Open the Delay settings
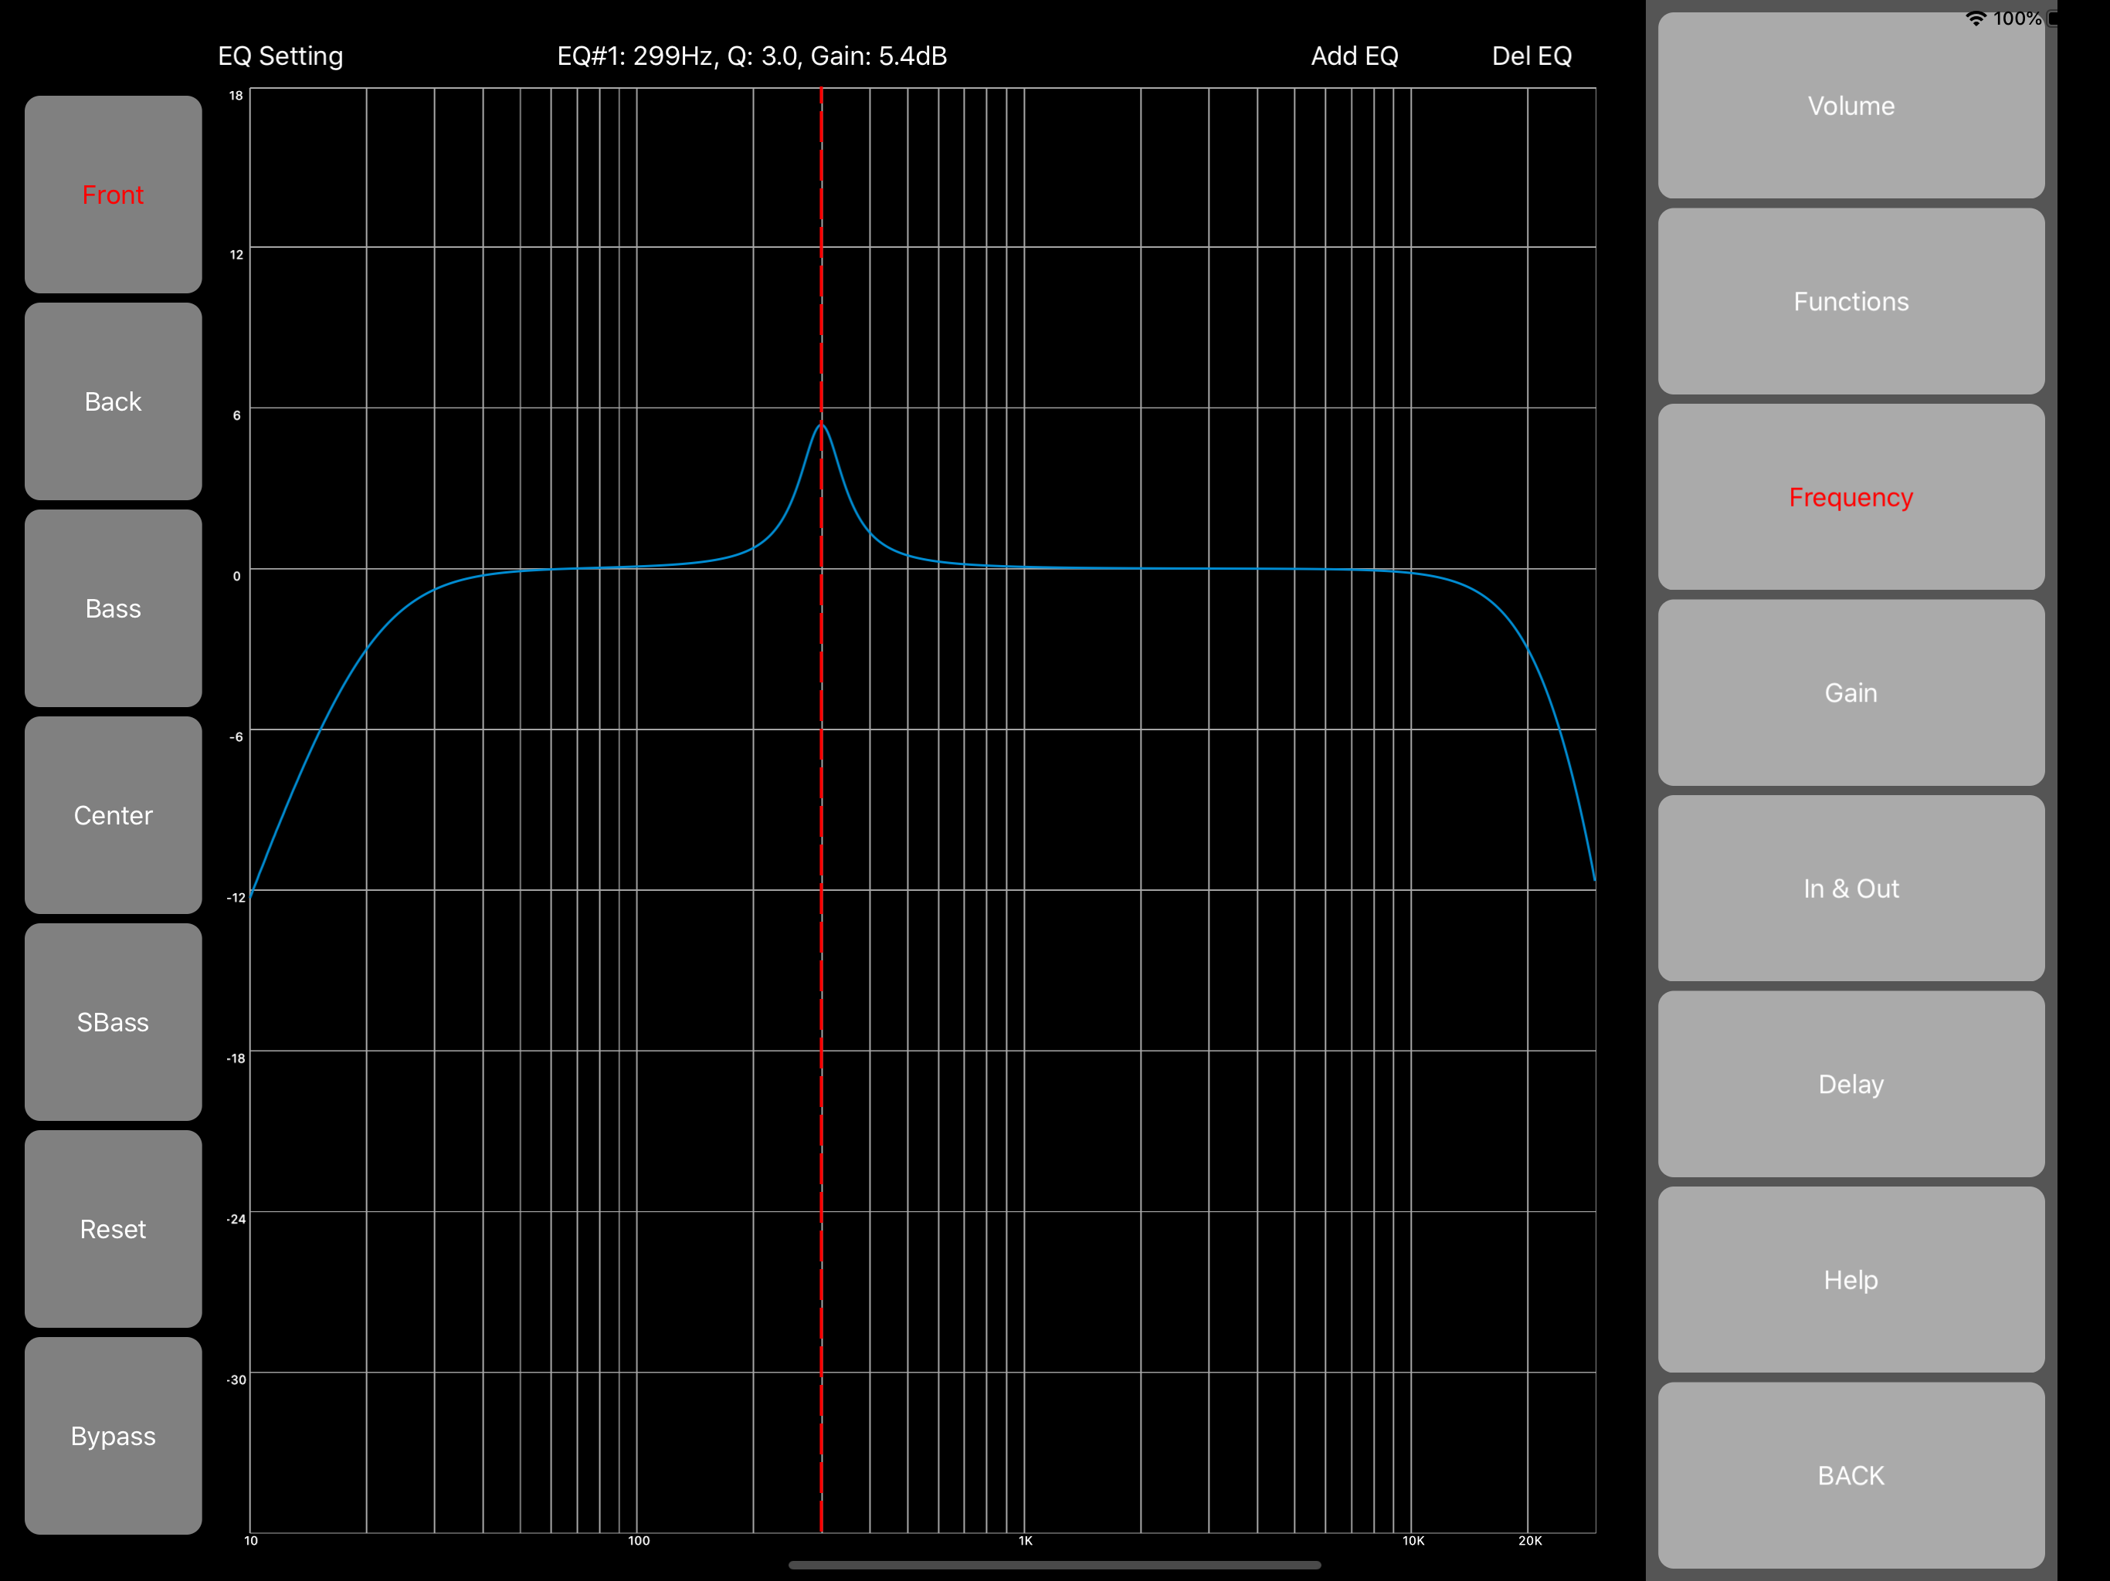The image size is (2110, 1581). pyautogui.click(x=1850, y=1084)
